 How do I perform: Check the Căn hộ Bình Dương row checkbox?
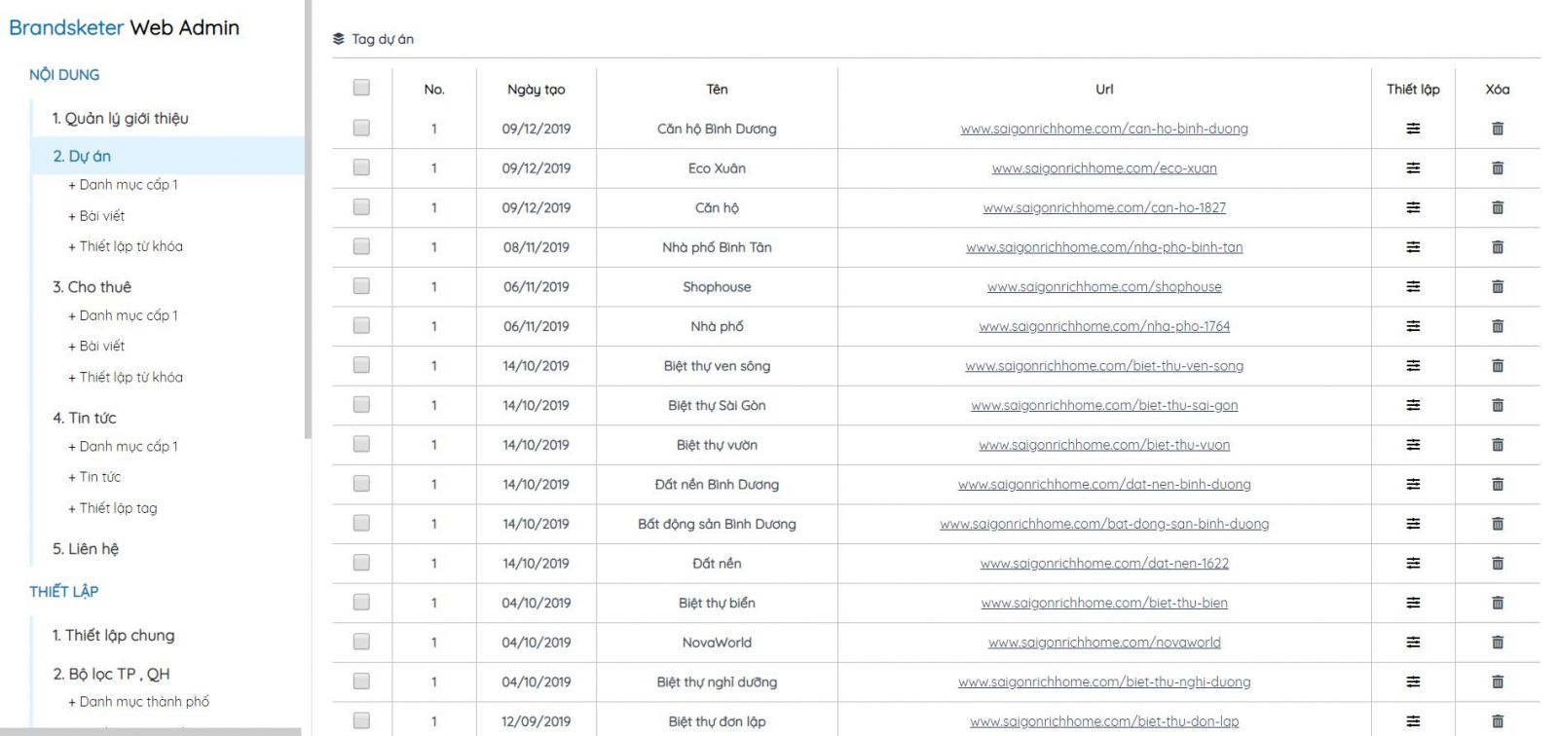coord(361,128)
